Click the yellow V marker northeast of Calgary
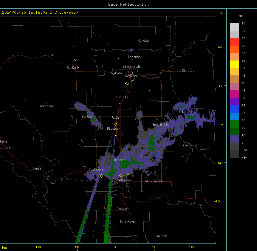Viewport: 257px width, 251px height. tap(128, 174)
